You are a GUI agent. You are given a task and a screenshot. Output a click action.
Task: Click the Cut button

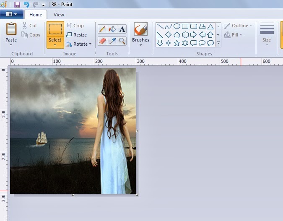(30, 26)
